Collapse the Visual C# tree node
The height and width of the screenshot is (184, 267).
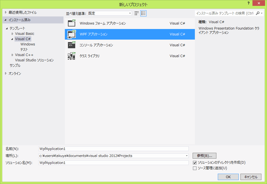(x=12, y=39)
